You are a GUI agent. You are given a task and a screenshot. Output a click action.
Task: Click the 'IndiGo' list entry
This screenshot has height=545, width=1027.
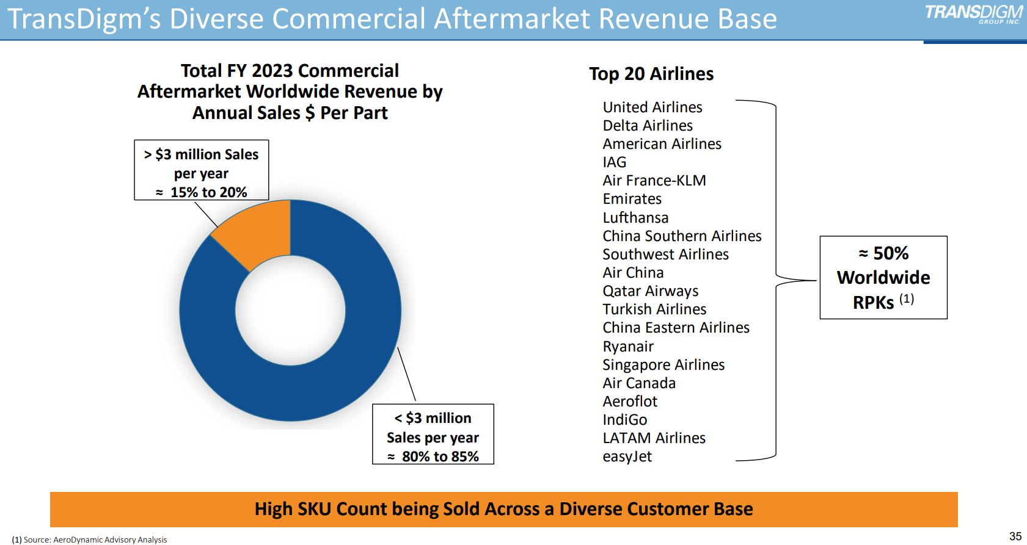625,420
